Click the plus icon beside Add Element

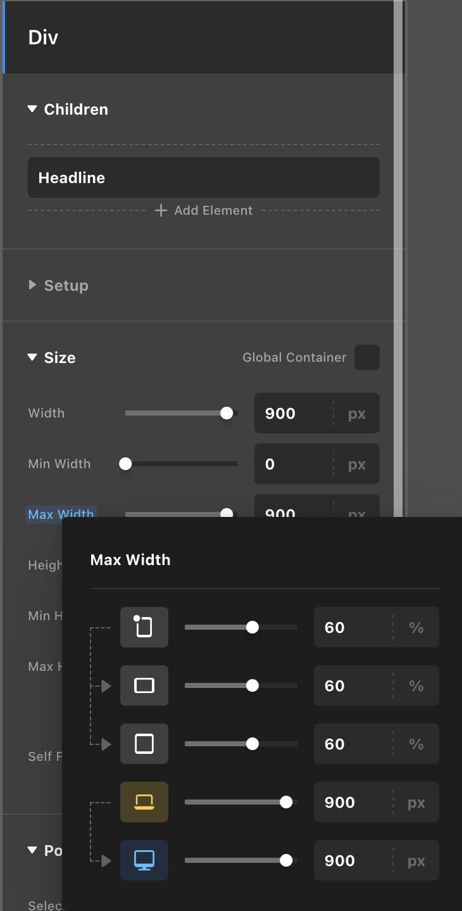click(x=161, y=210)
